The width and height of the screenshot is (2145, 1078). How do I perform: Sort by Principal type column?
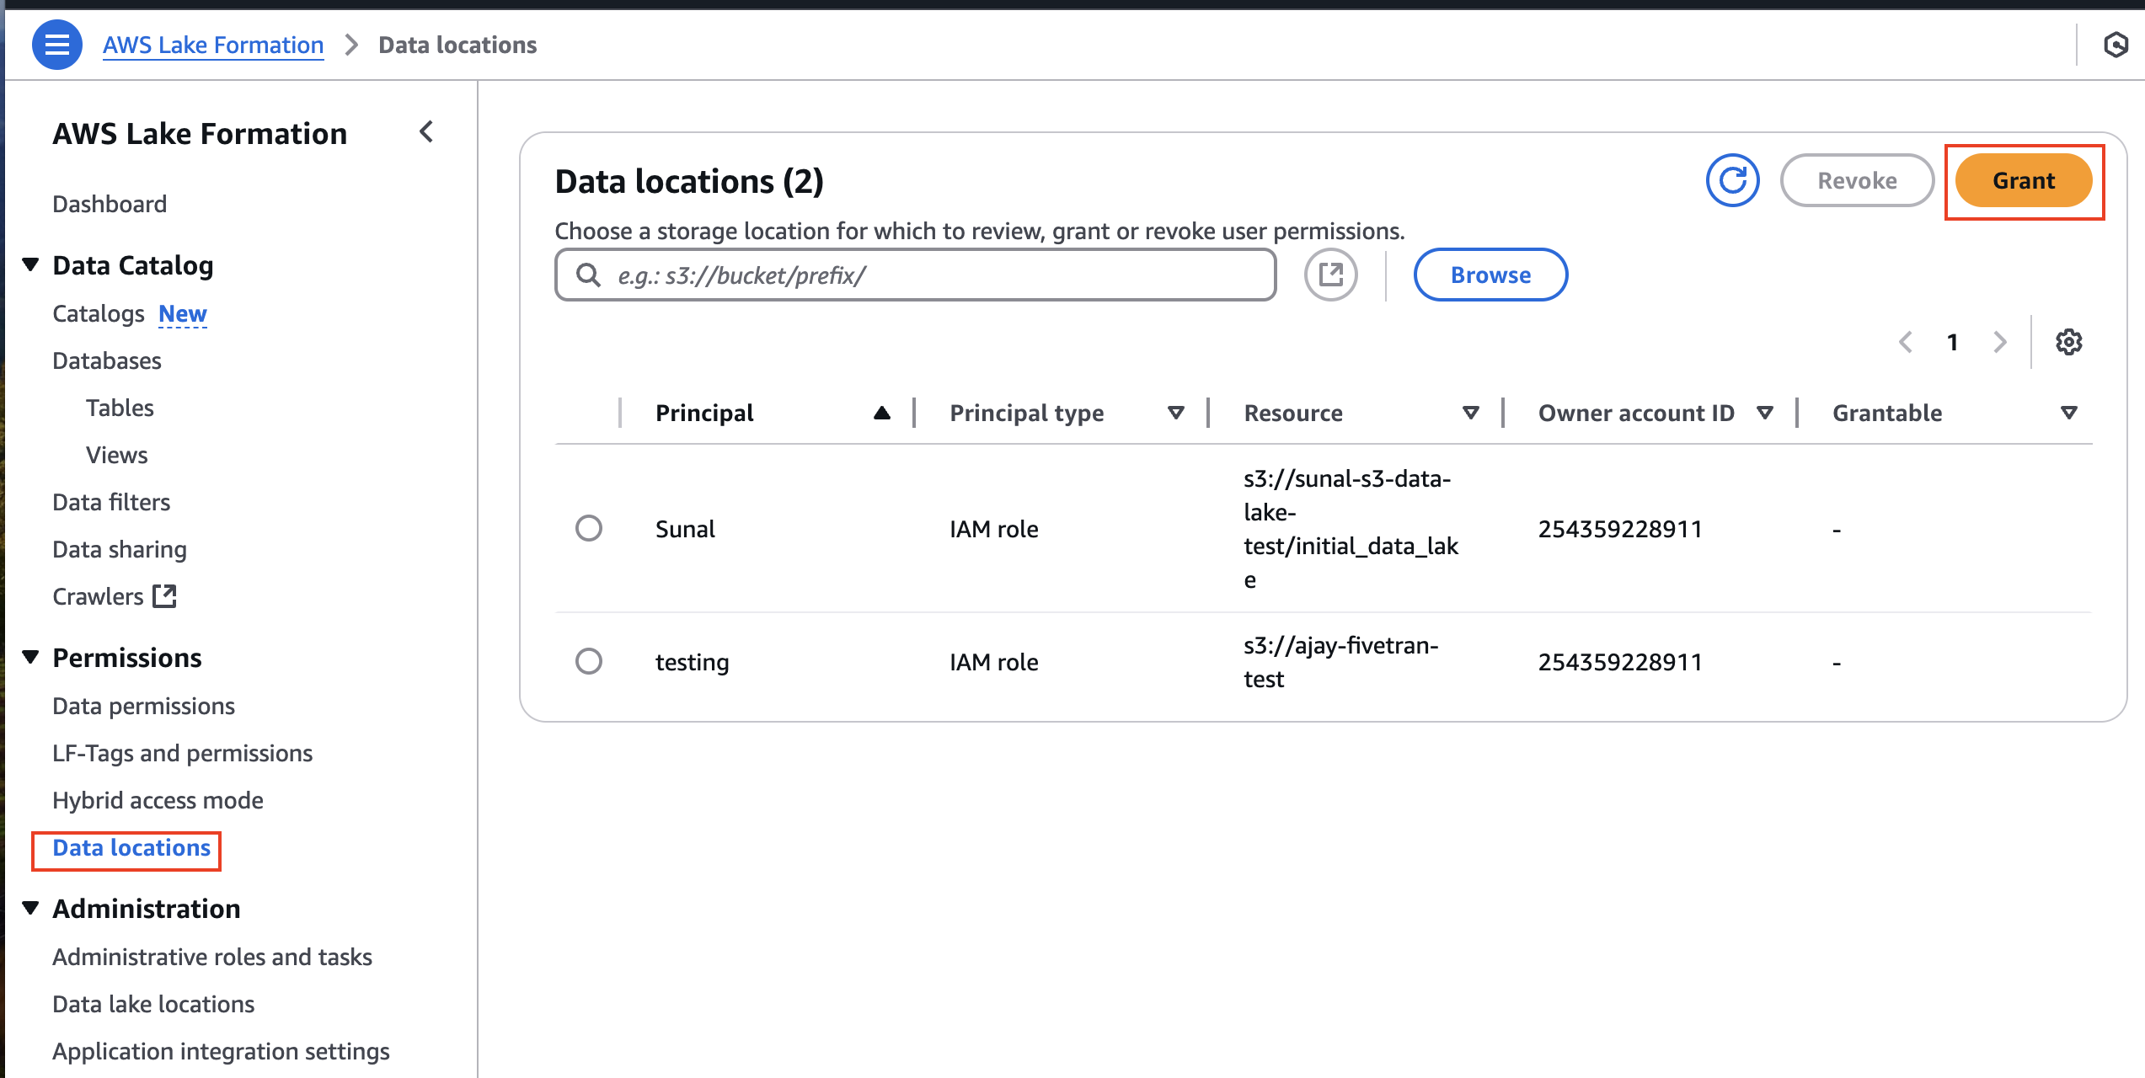pyautogui.click(x=1175, y=413)
